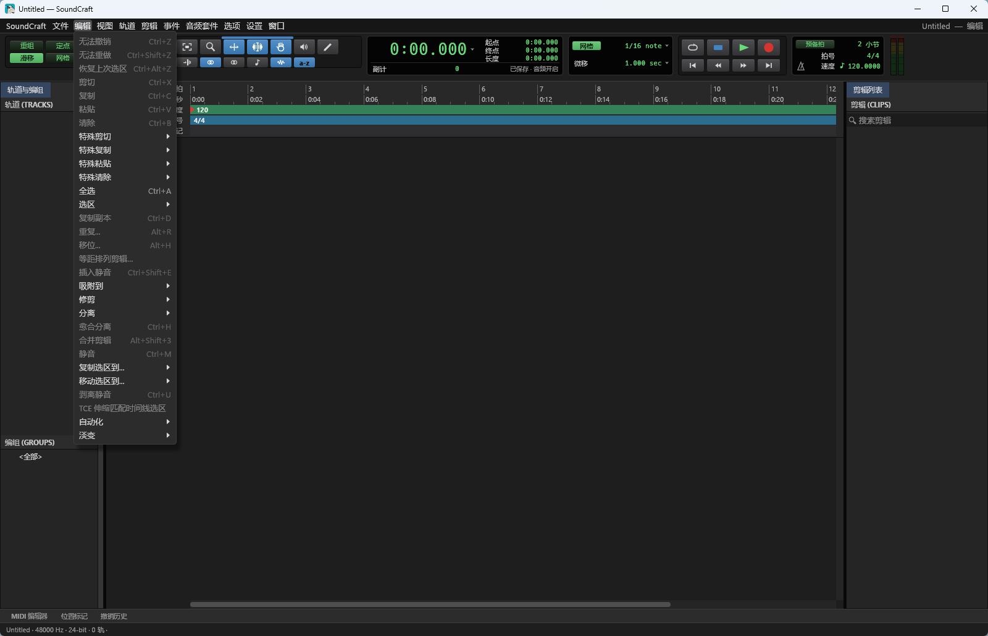Viewport: 988px width, 636px height.
Task: Choose 全选 from the edit menu
Action: tap(125, 191)
